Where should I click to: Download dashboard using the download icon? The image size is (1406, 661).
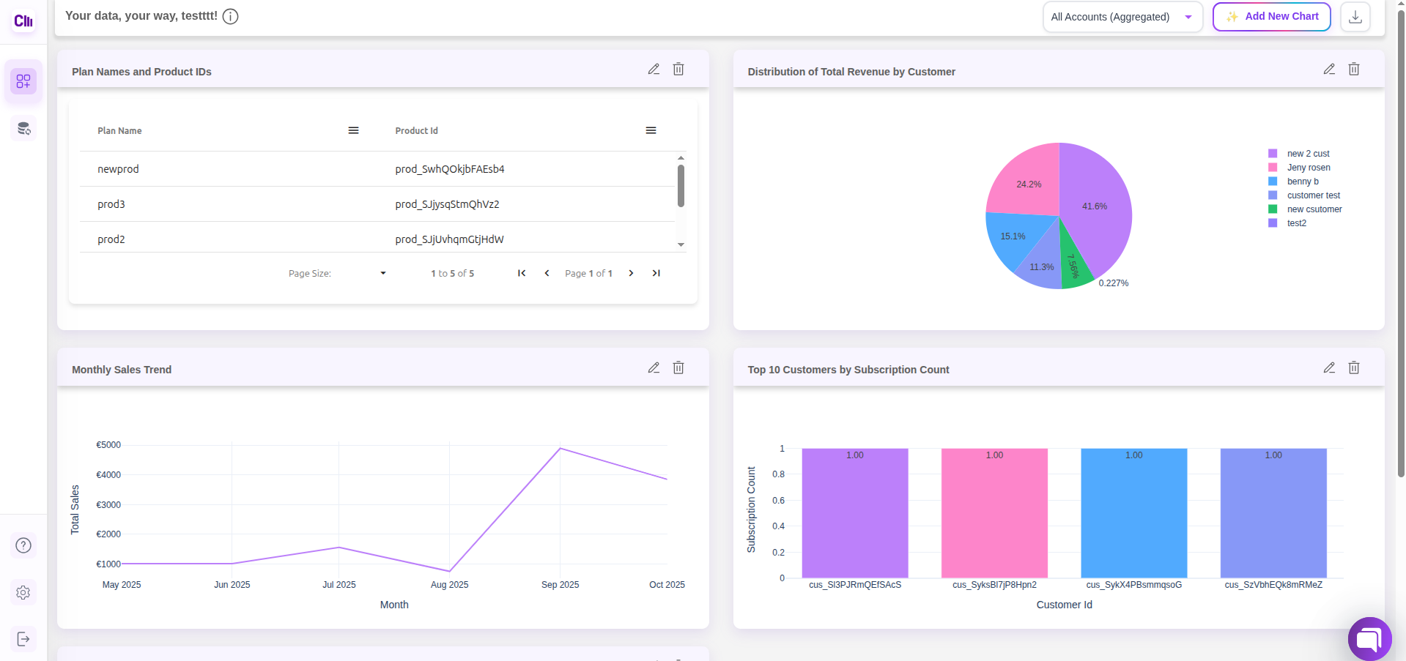pos(1355,17)
